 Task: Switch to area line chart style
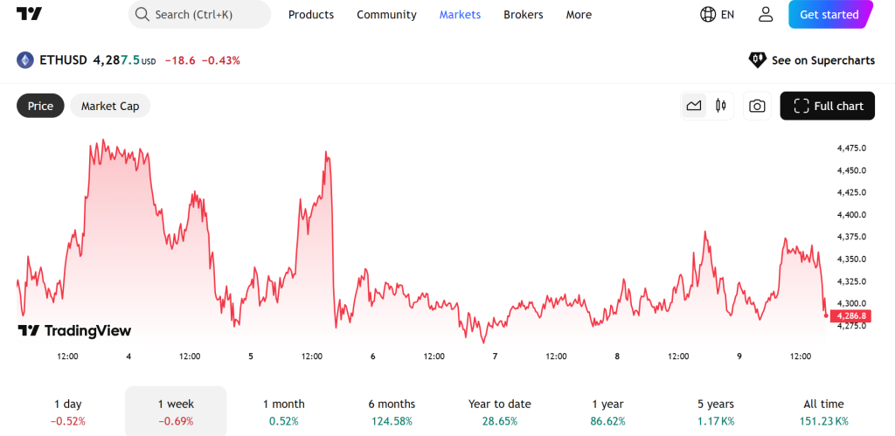pos(694,106)
